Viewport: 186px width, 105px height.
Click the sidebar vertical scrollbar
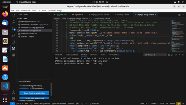tap(51, 89)
